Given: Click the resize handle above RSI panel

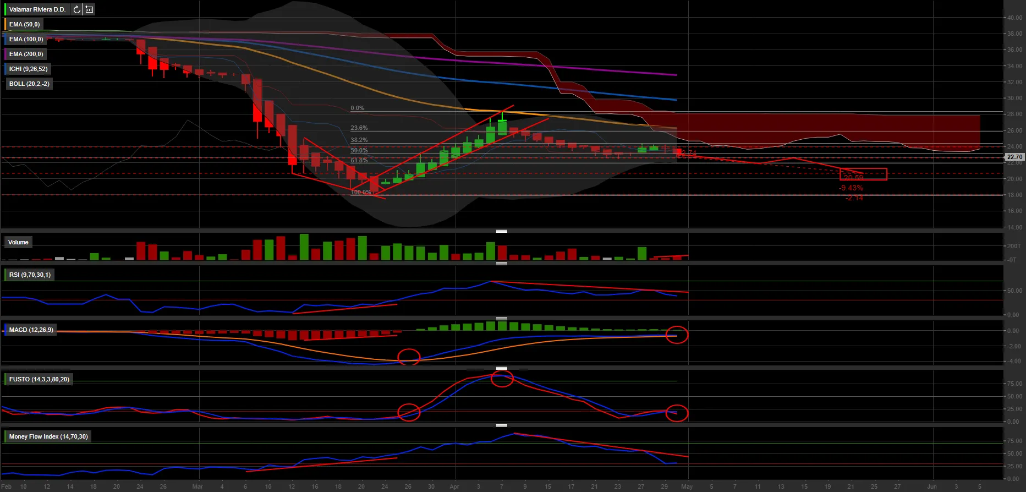Looking at the screenshot, I should click(501, 264).
